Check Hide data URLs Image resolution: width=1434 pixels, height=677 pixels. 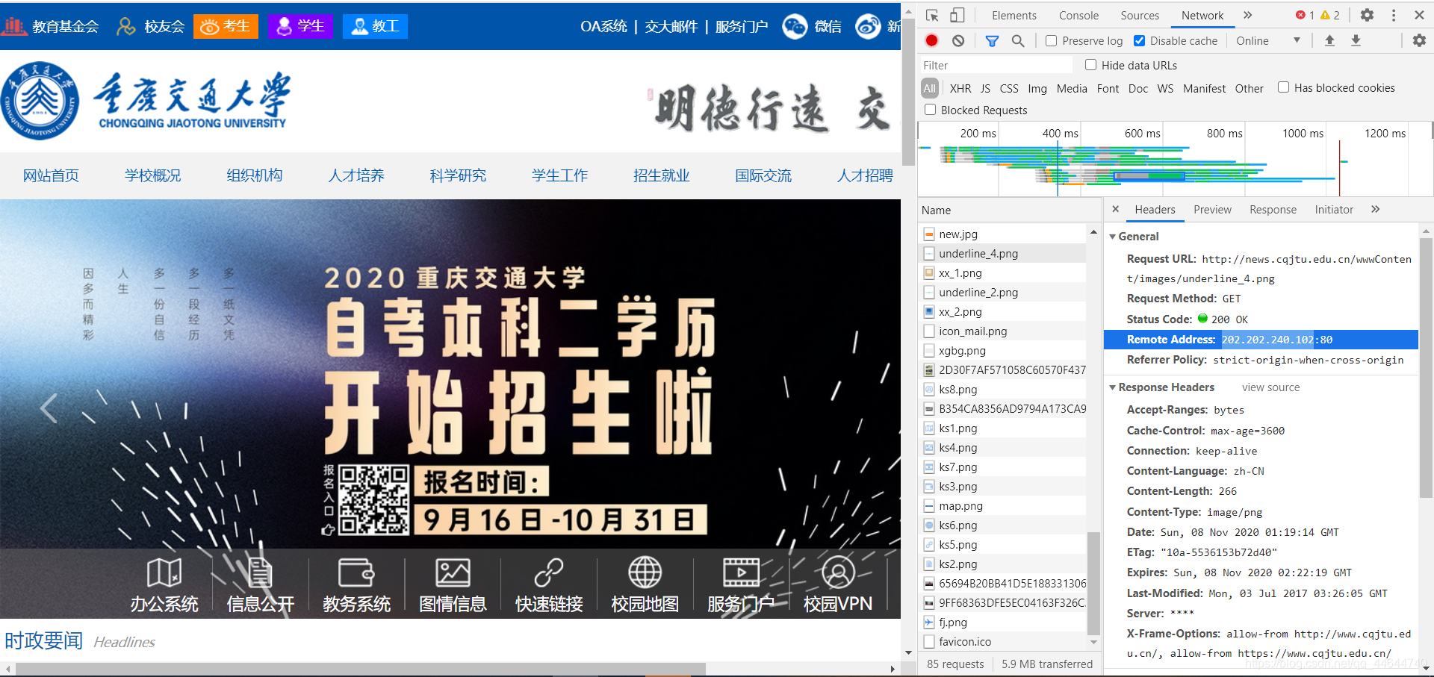point(1090,65)
